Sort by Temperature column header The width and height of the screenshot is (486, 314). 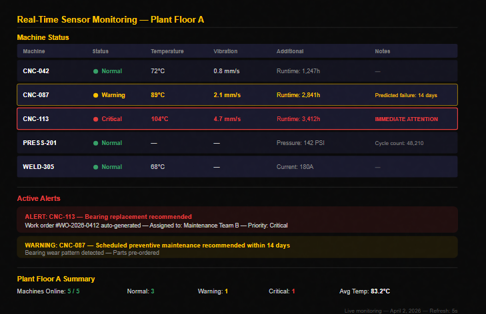tap(167, 51)
